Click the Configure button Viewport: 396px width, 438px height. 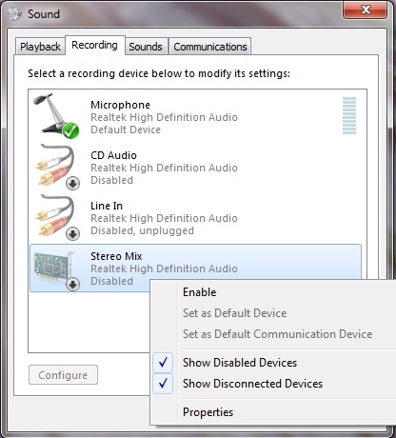[63, 375]
